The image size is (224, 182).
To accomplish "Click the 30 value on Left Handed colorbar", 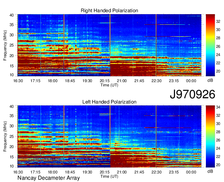I will (218, 124).
